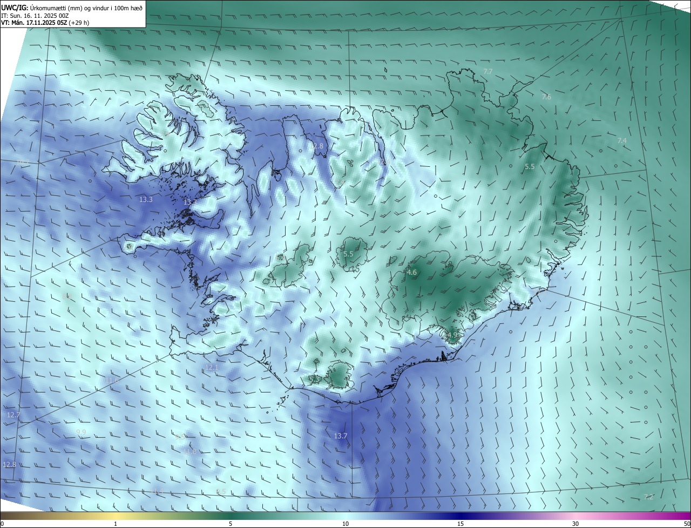Click the dark blue section of the colour scale
Screen dimensions: 691x528
tap(460, 516)
